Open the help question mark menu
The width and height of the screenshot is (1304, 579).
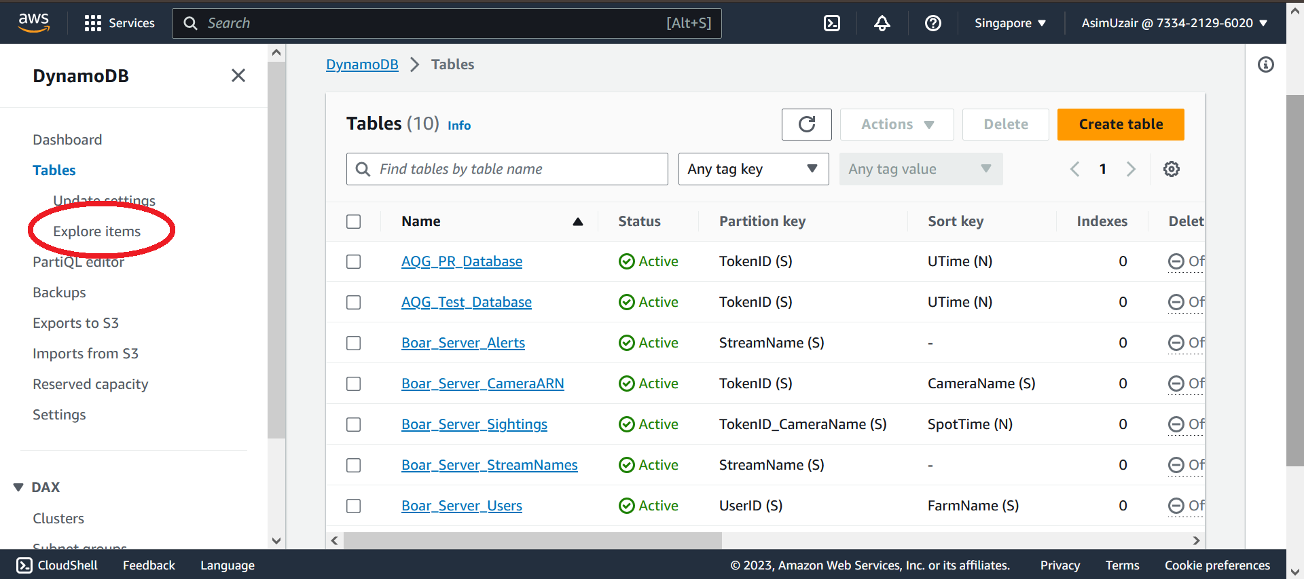[x=933, y=23]
